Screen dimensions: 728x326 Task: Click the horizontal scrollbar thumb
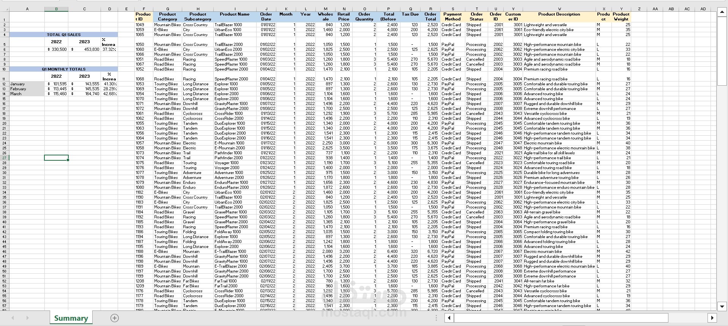[x=561, y=318]
